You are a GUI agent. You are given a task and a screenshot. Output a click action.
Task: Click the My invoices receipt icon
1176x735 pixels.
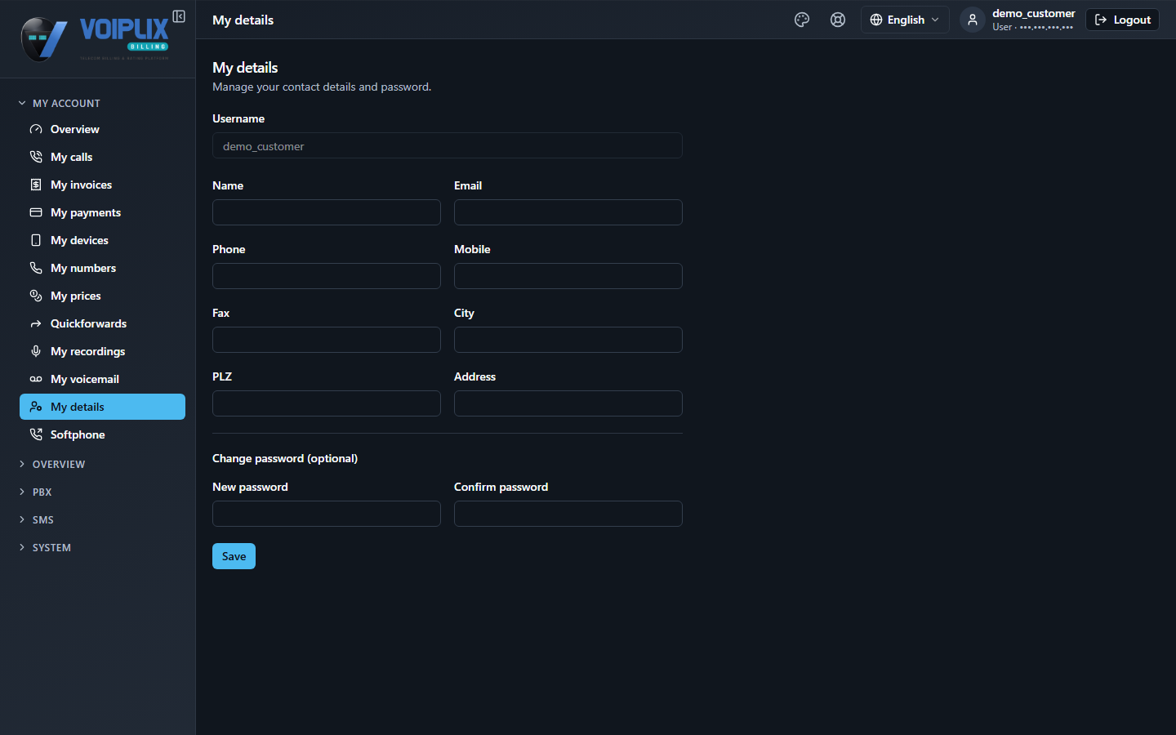[x=36, y=185]
